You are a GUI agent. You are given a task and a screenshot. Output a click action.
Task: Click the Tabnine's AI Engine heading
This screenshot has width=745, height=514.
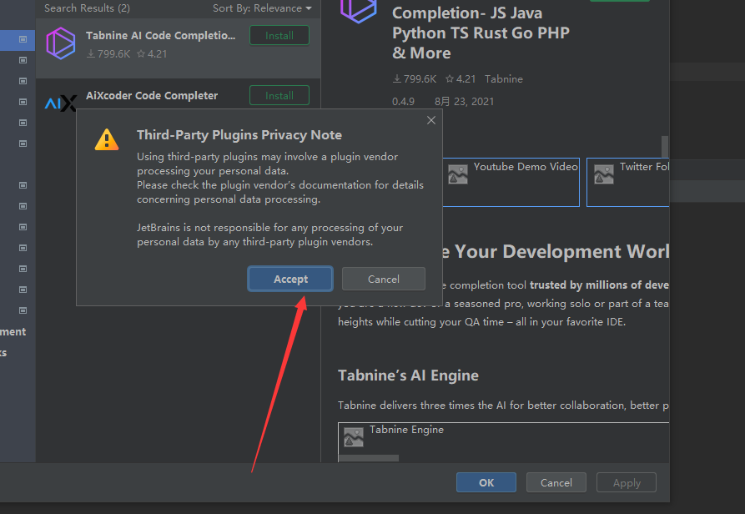[x=408, y=375]
